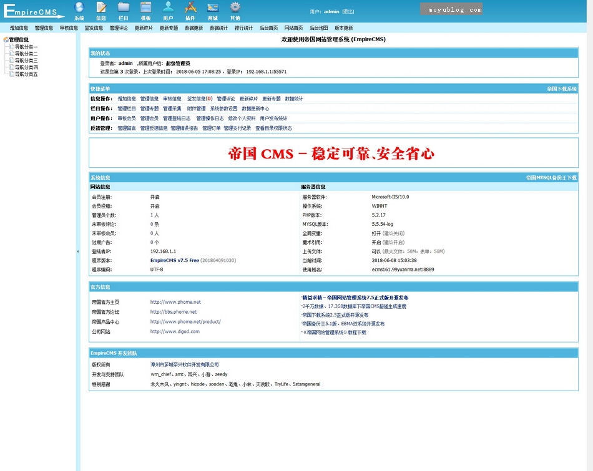
Task: Select 数据更新 in the top submenu bar
Action: click(x=194, y=28)
